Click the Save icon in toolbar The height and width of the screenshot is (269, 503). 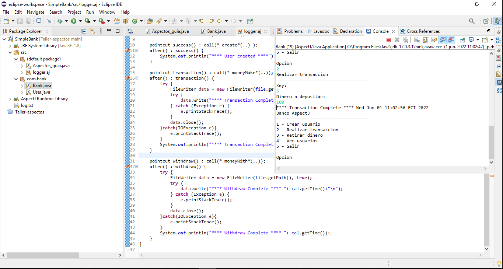point(20,21)
